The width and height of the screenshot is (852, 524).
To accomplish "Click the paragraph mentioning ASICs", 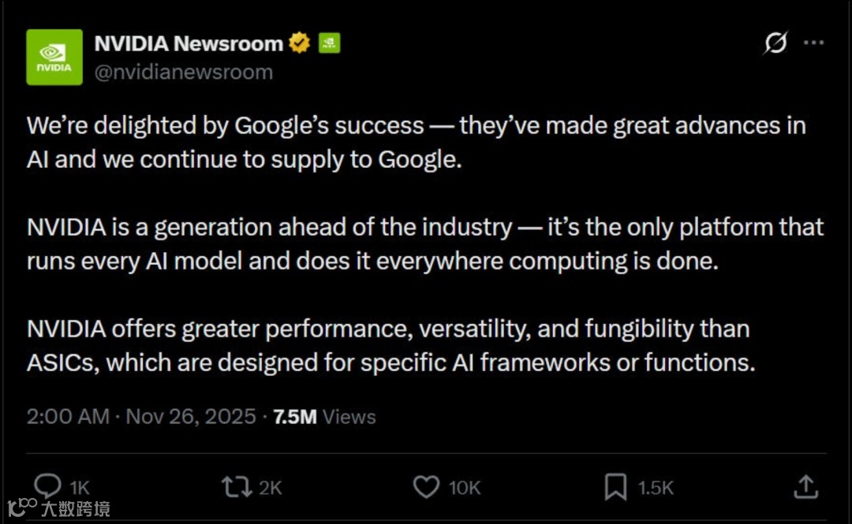I will coord(390,345).
